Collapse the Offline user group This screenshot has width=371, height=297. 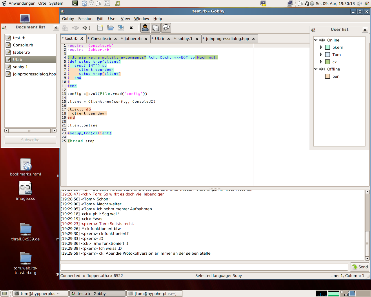316,69
